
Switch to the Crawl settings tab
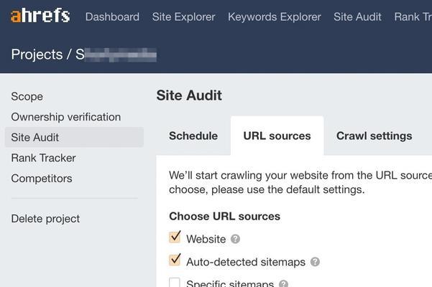[374, 136]
